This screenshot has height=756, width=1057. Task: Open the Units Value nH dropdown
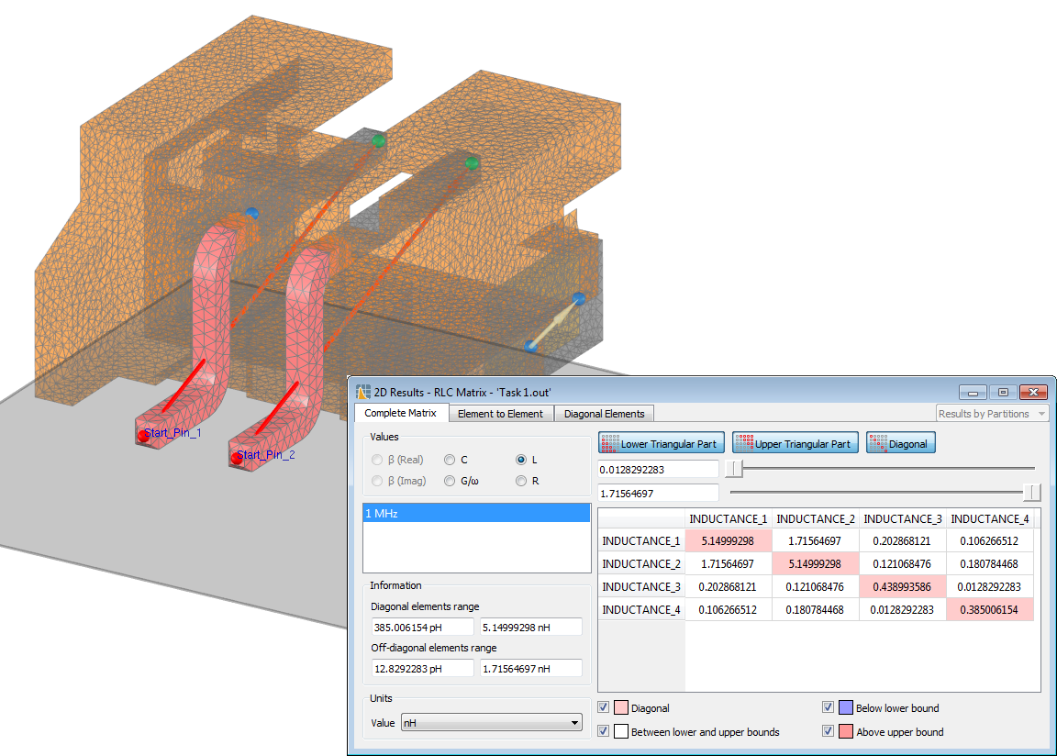click(x=491, y=723)
